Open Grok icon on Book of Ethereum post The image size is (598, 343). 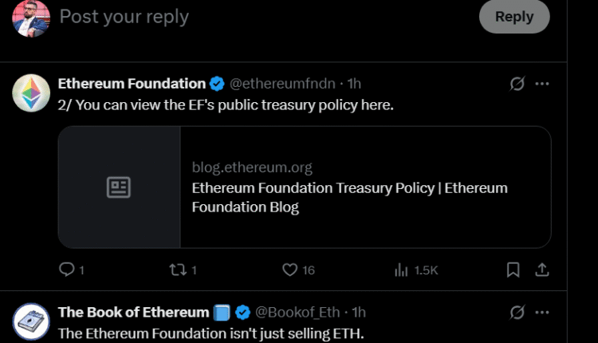tap(517, 312)
